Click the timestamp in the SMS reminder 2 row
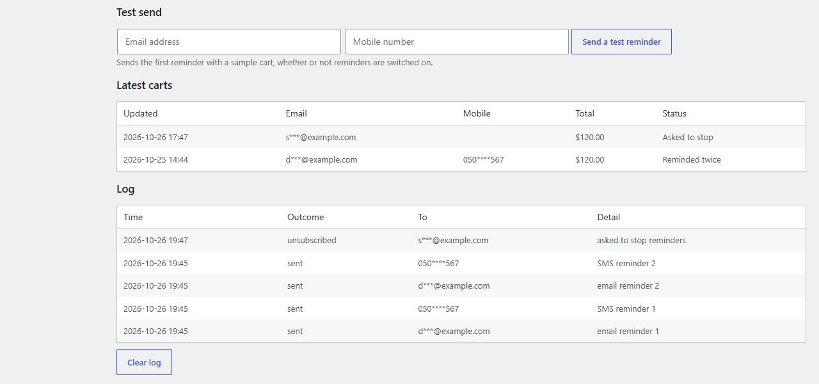 155,263
